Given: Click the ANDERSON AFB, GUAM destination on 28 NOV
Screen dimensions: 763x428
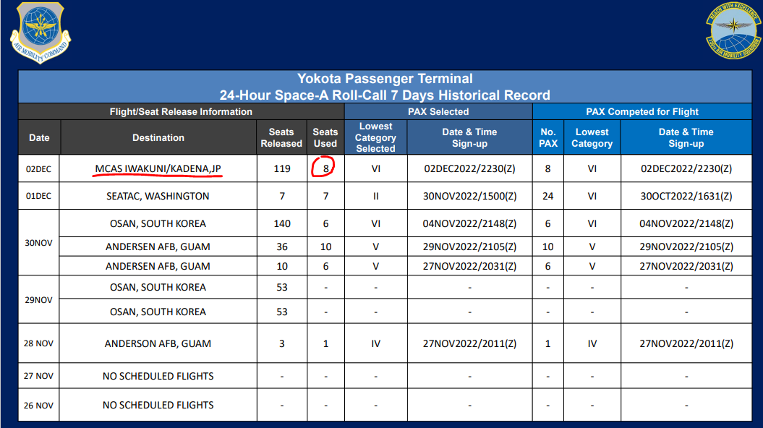Looking at the screenshot, I should coord(158,343).
